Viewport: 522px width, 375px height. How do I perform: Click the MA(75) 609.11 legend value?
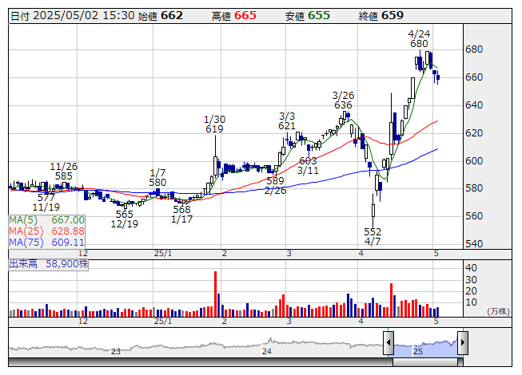click(x=46, y=243)
